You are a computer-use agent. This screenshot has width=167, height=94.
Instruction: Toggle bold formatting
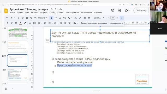coord(8,23)
